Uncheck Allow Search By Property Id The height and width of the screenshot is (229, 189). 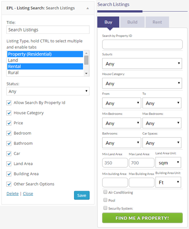click(x=9, y=103)
